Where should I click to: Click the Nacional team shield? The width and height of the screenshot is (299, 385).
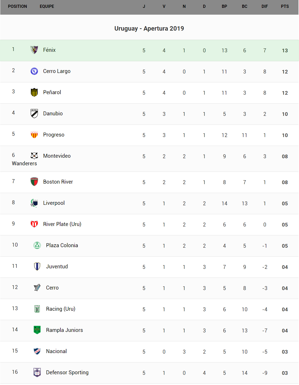(x=37, y=351)
